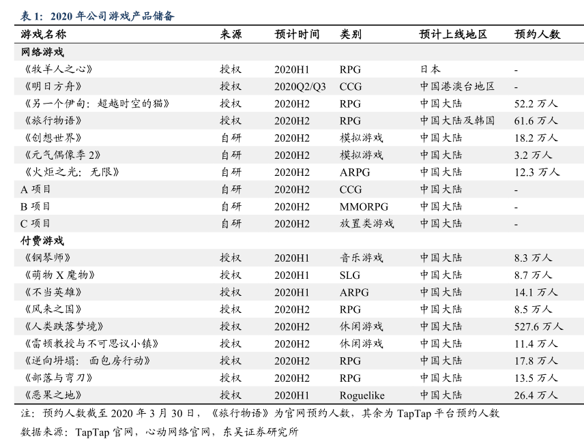Select the 《恶果之地》 game title
Screen dimensions: 584x439
coord(53,395)
